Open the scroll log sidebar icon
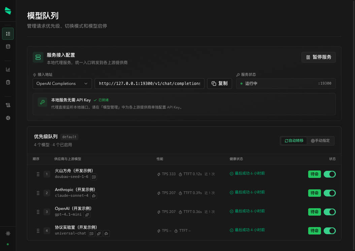This screenshot has width=355, height=251. pyautogui.click(x=8, y=105)
